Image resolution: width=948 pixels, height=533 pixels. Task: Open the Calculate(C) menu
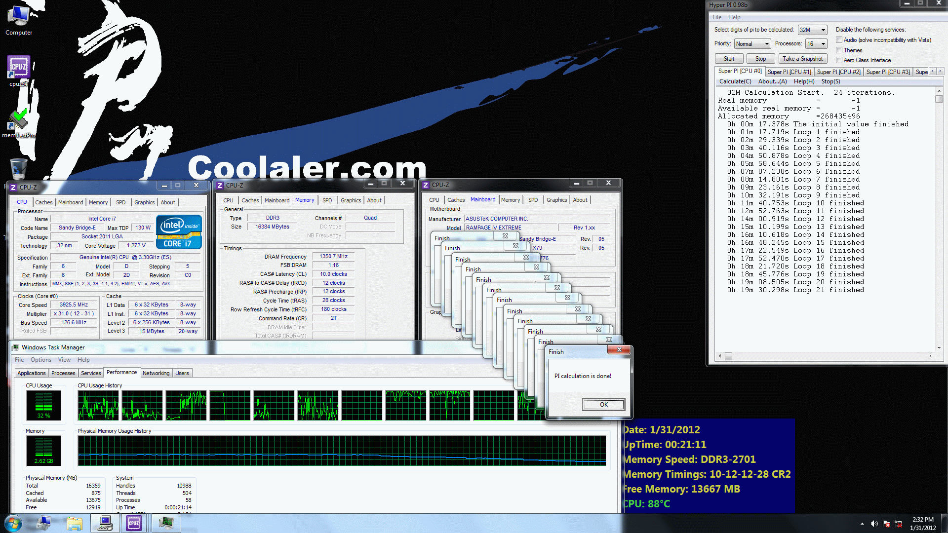click(735, 81)
